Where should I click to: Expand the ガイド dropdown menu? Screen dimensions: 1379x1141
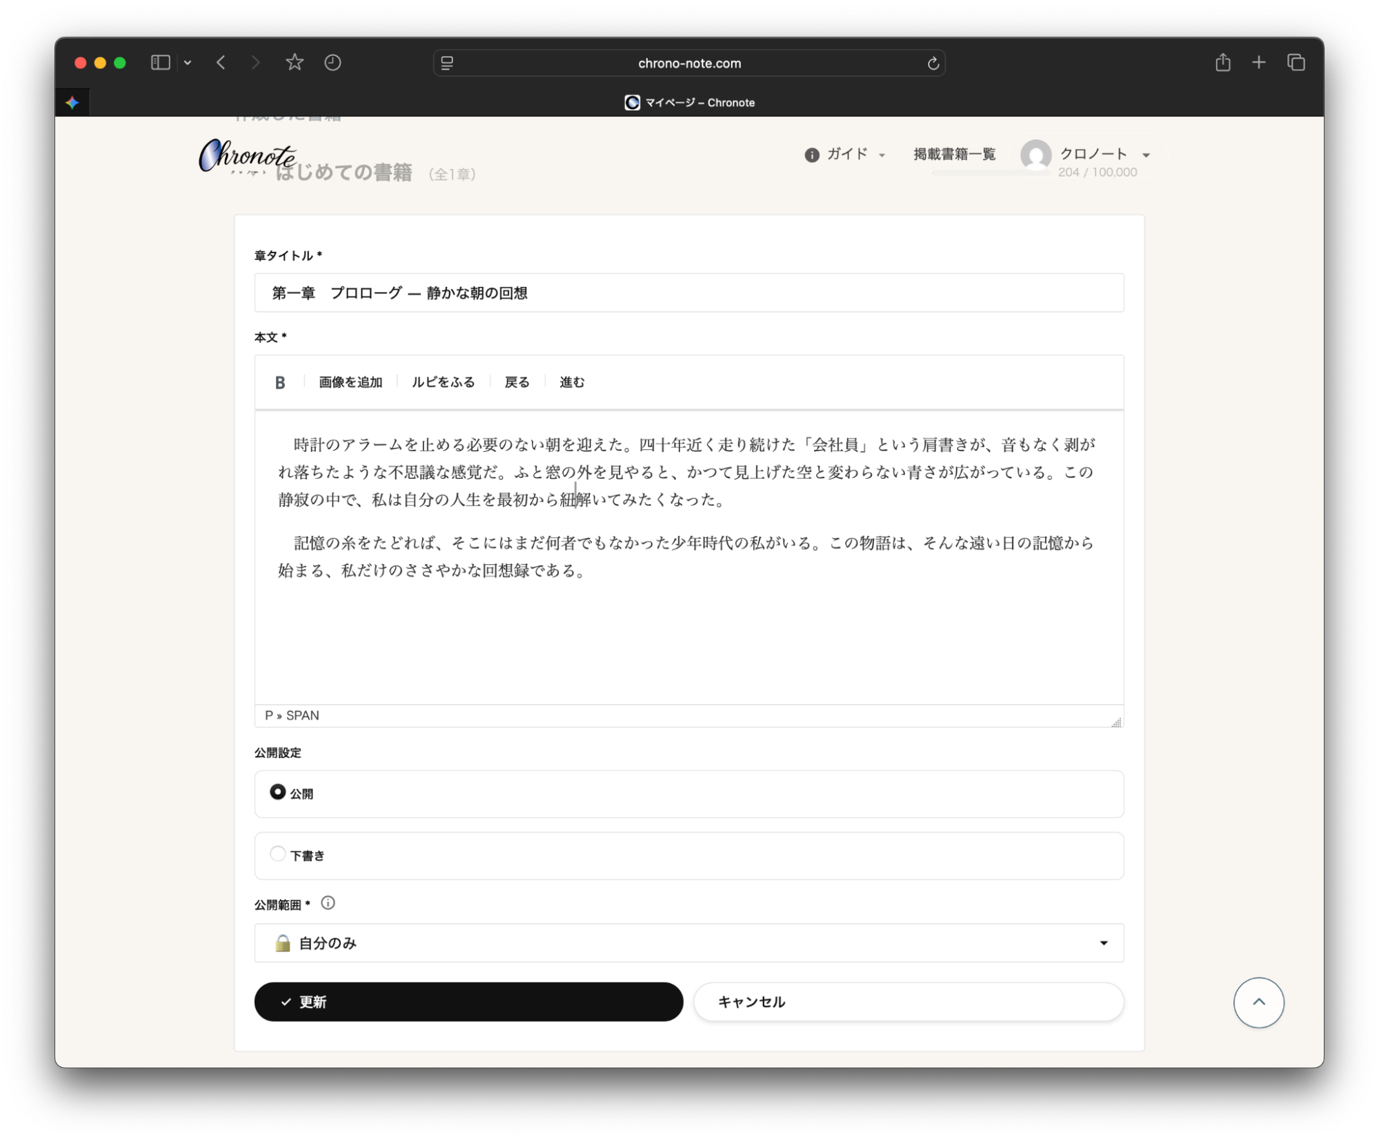point(846,155)
